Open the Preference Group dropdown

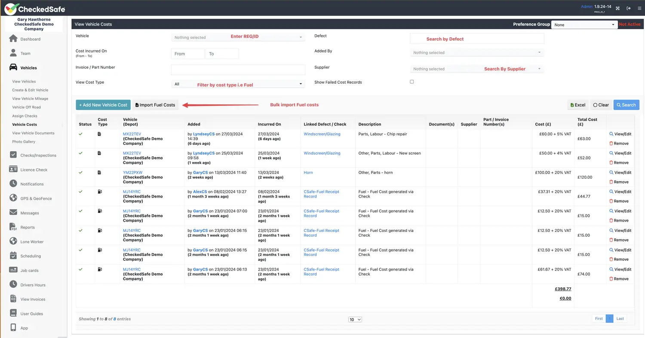coord(584,25)
